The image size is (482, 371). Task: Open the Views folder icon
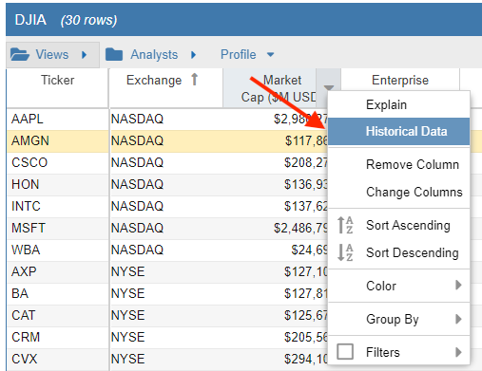(20, 54)
